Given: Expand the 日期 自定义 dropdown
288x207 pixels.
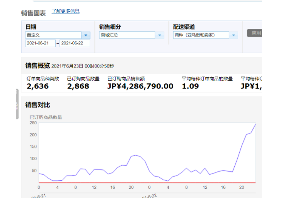Looking at the screenshot, I should (86, 35).
